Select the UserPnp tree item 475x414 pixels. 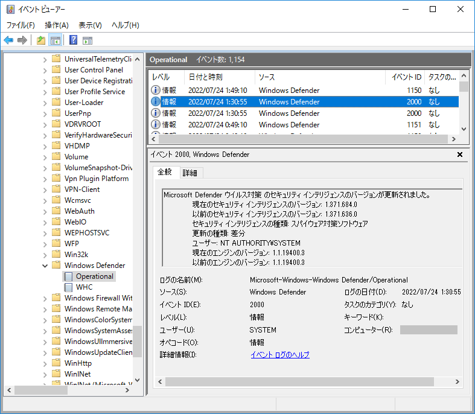coord(77,113)
